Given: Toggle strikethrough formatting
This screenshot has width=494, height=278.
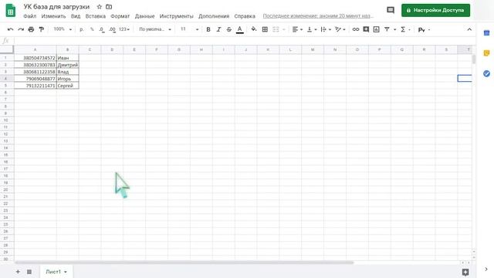Looking at the screenshot, I should (x=229, y=29).
